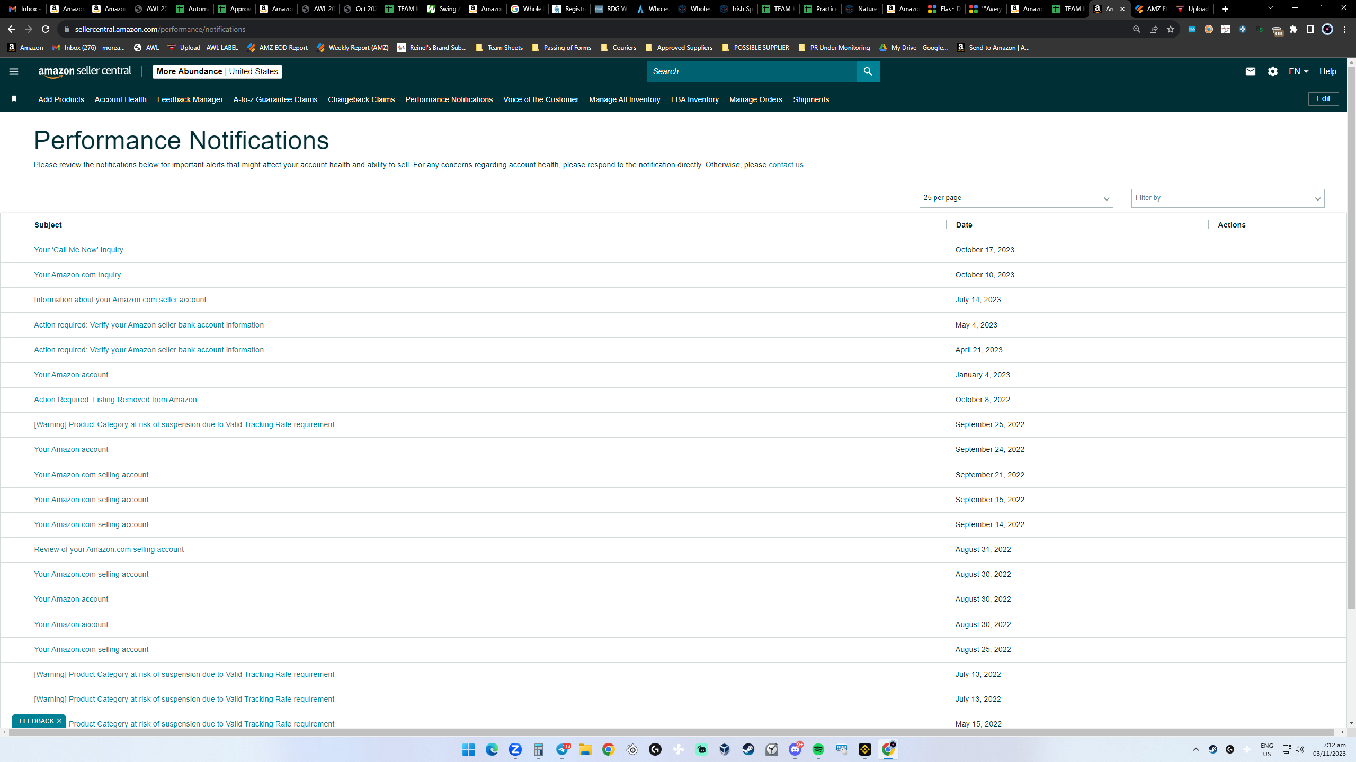Open FBA Inventory menu item
Image resolution: width=1356 pixels, height=762 pixels.
[694, 99]
